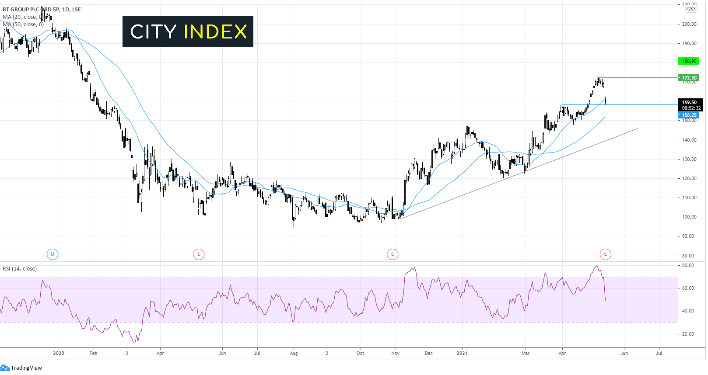The image size is (708, 375).
Task: Click the 80.00 level on RSI scale
Action: pyautogui.click(x=688, y=265)
